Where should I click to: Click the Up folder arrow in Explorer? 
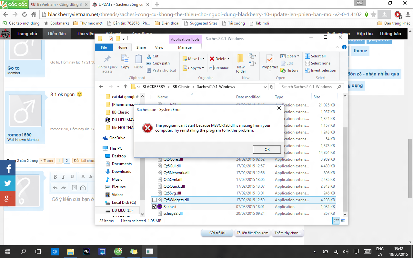tap(126, 86)
